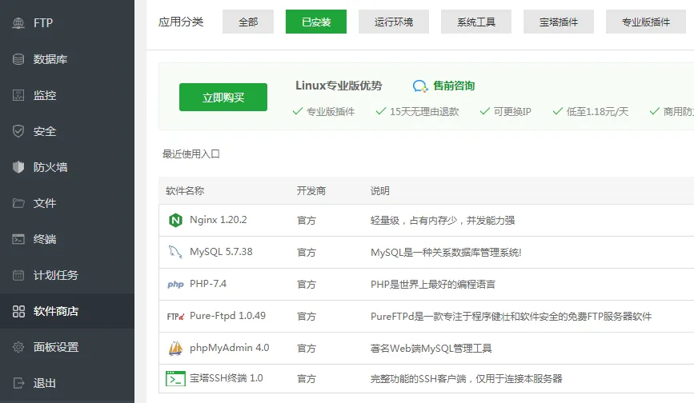The image size is (694, 403).
Task: Go to 终端 in the sidebar
Action: [45, 239]
